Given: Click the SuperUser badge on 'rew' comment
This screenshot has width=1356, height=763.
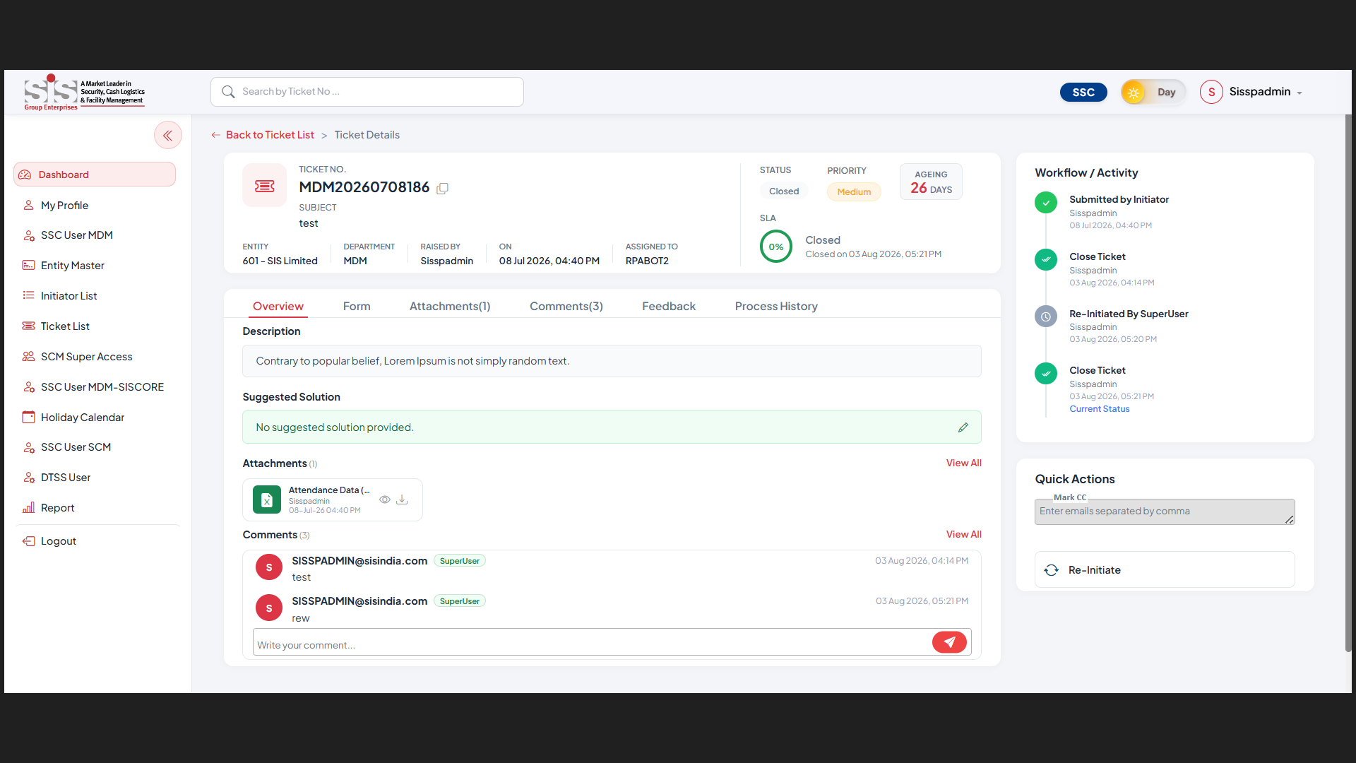Looking at the screenshot, I should pyautogui.click(x=460, y=601).
